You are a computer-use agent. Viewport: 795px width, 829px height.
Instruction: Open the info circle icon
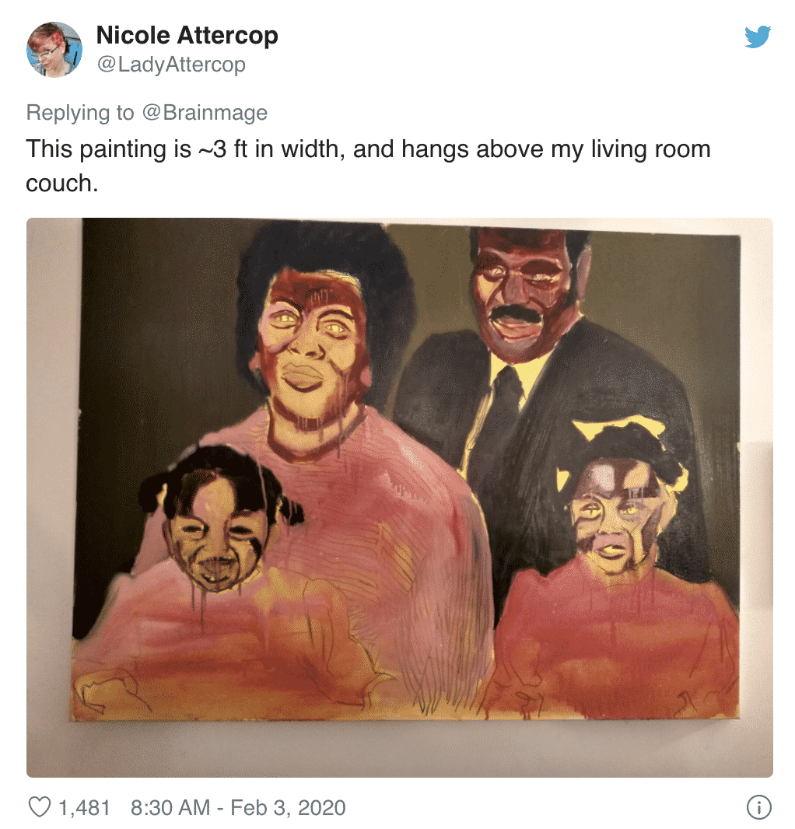tap(758, 807)
